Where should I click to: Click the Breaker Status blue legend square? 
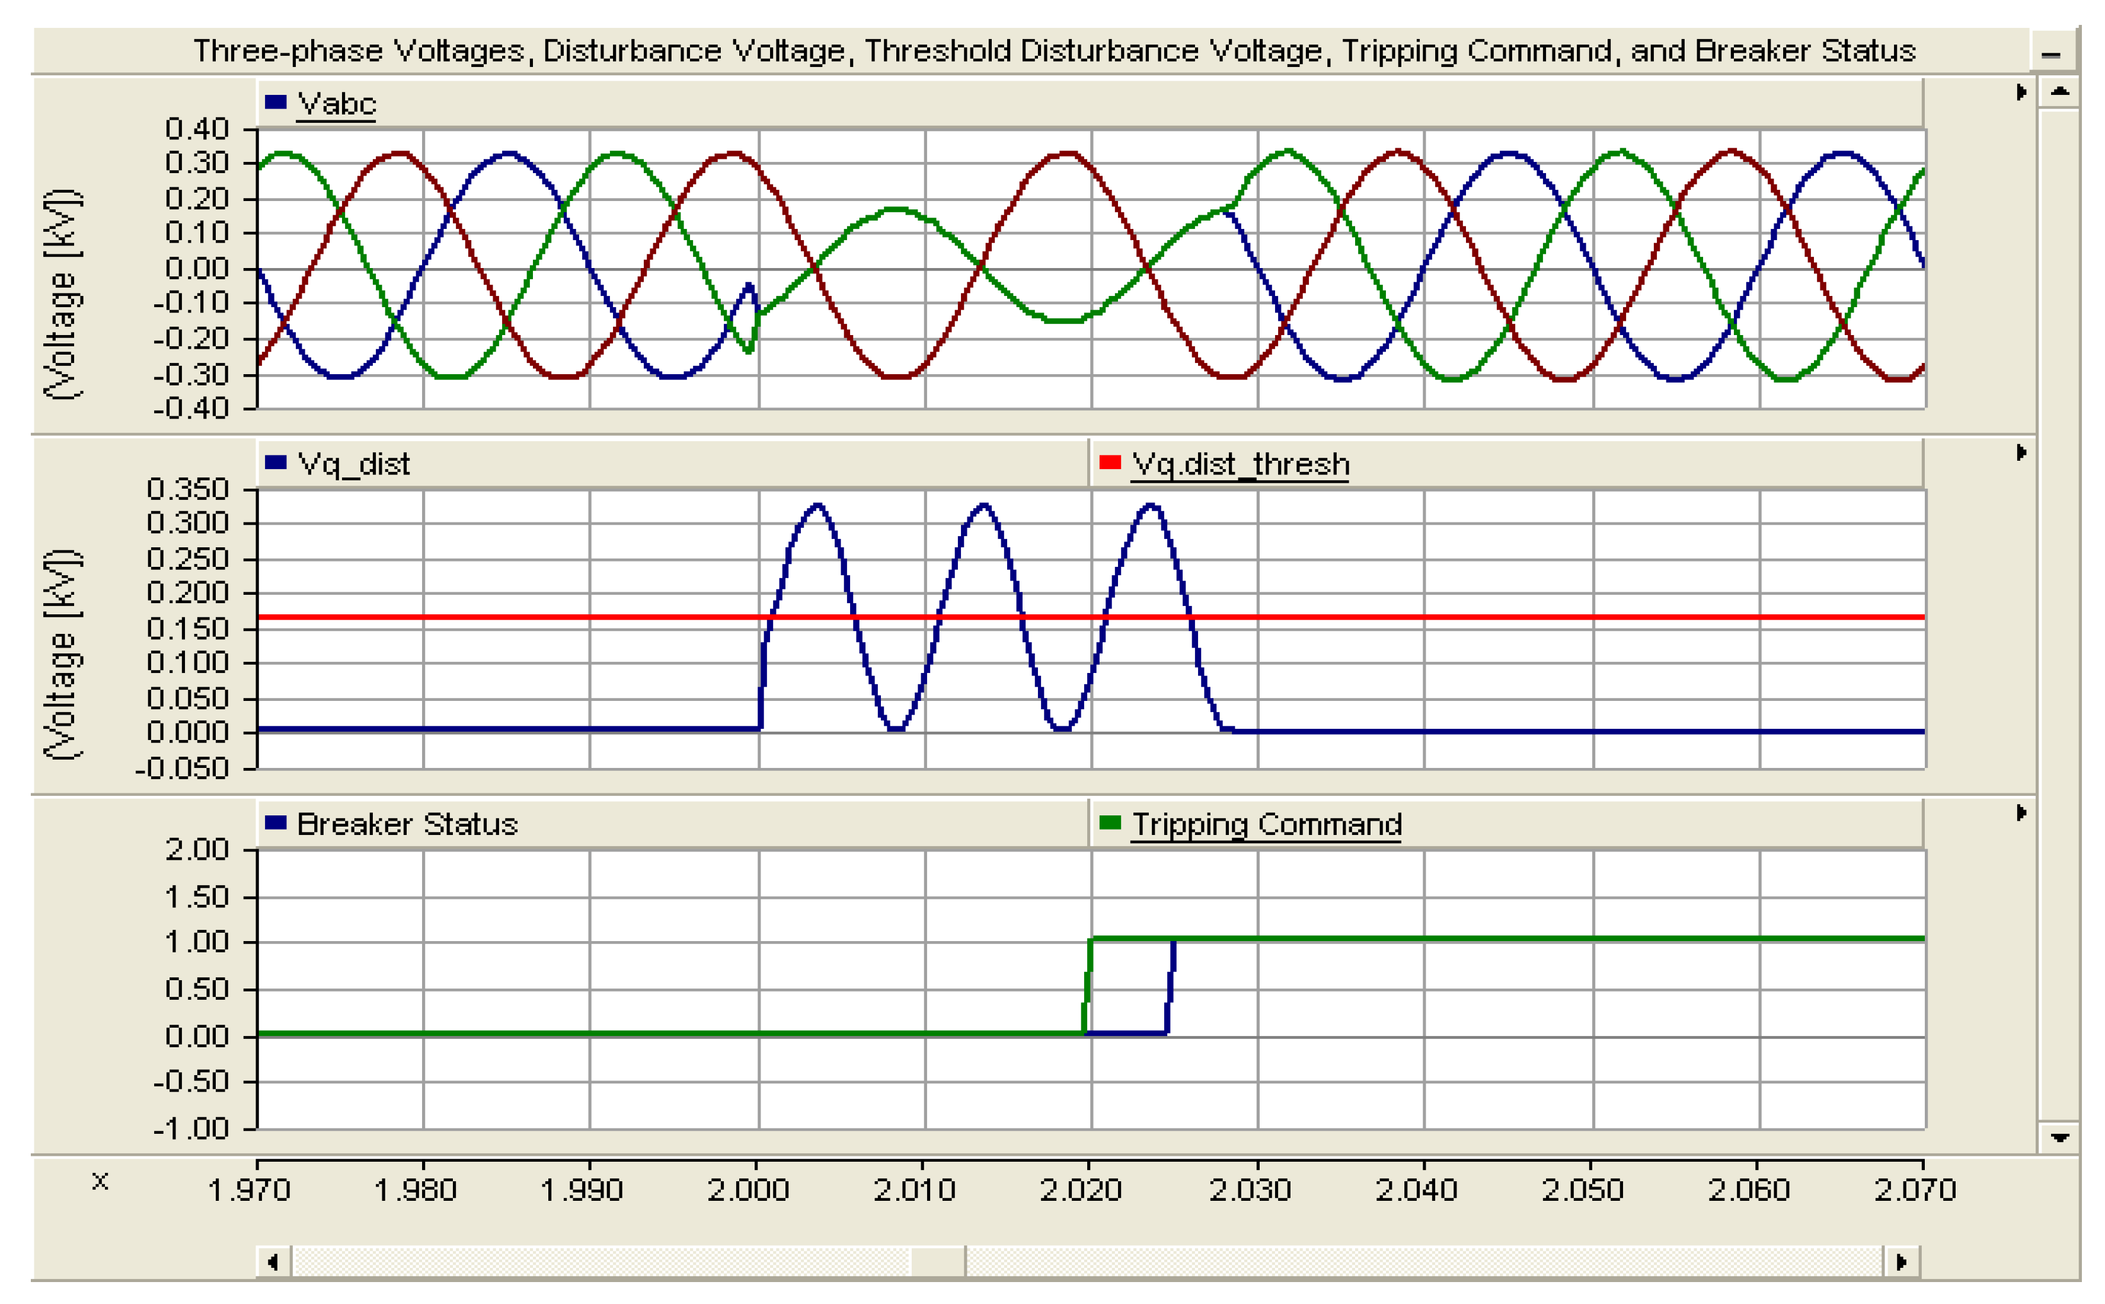point(275,822)
